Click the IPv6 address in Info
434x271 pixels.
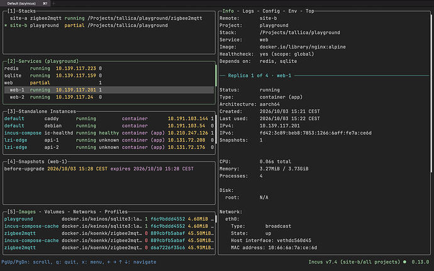316,133
